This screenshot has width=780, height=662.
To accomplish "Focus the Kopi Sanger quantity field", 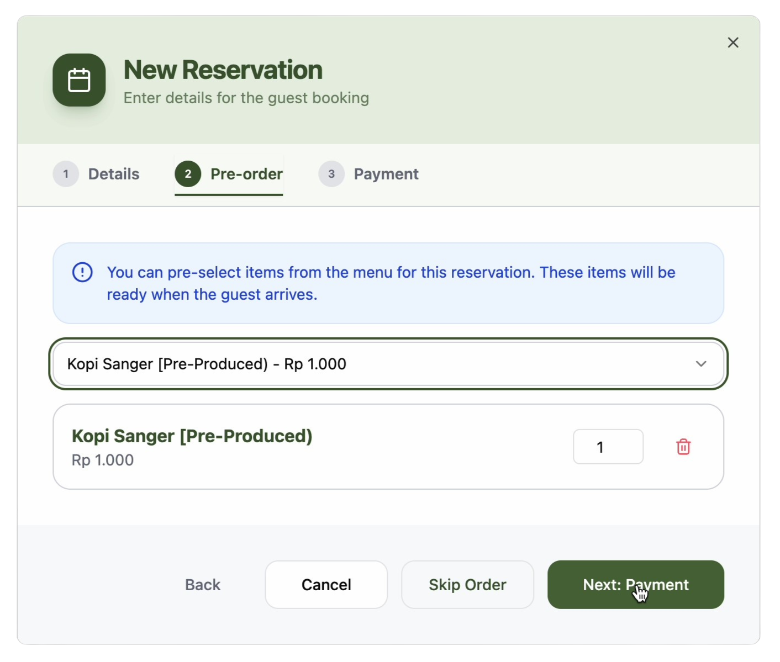I will click(x=608, y=447).
